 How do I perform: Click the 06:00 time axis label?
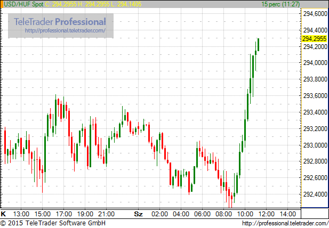[x=202, y=214]
